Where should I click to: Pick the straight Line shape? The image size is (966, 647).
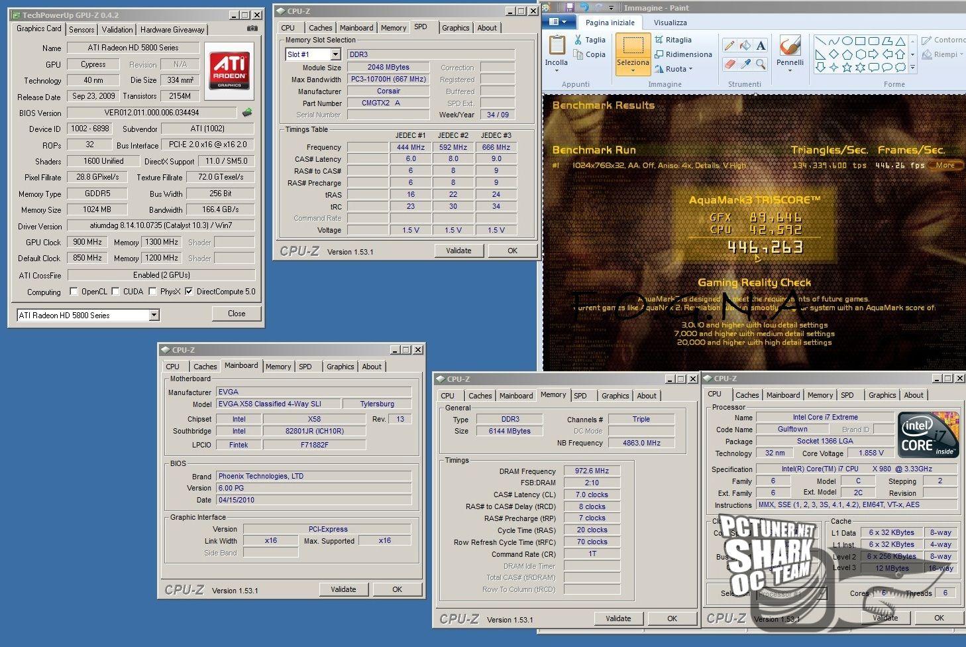point(820,41)
